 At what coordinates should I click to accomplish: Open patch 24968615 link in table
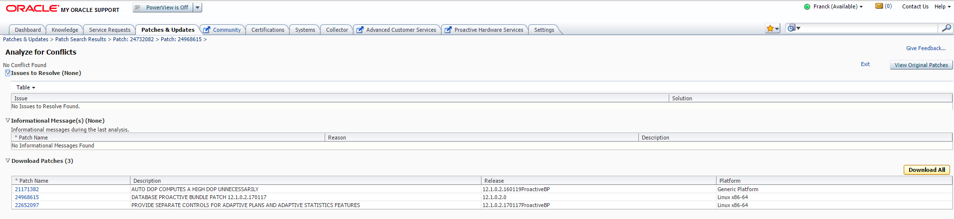[27, 197]
